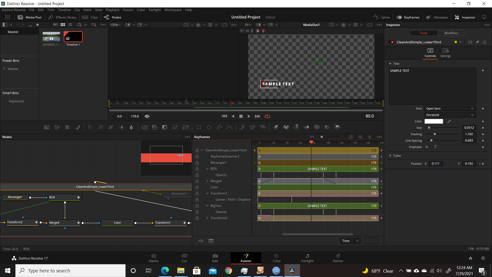Toggle loop playback
Image resolution: width=492 pixels, height=277 pixels.
[x=267, y=116]
